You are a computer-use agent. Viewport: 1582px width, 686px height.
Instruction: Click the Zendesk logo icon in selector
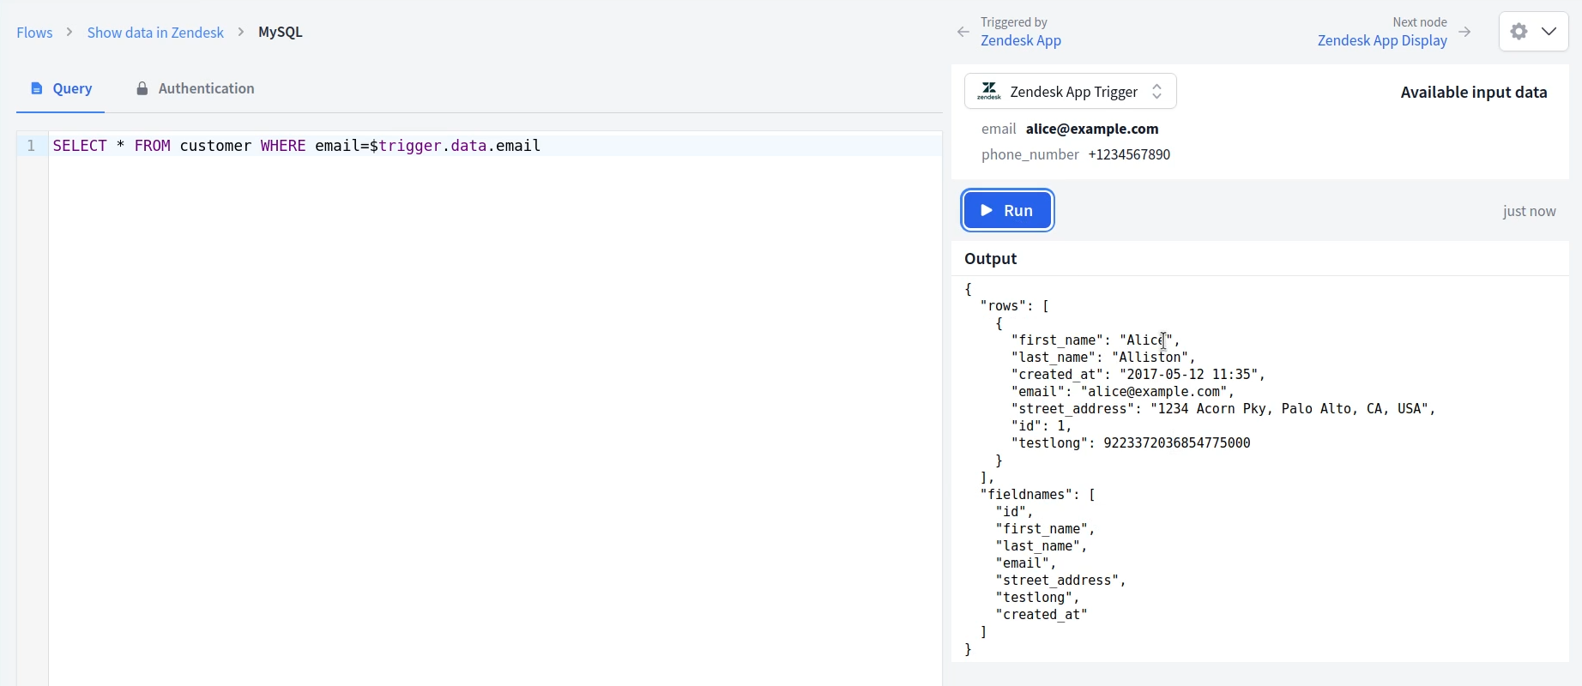tap(989, 91)
